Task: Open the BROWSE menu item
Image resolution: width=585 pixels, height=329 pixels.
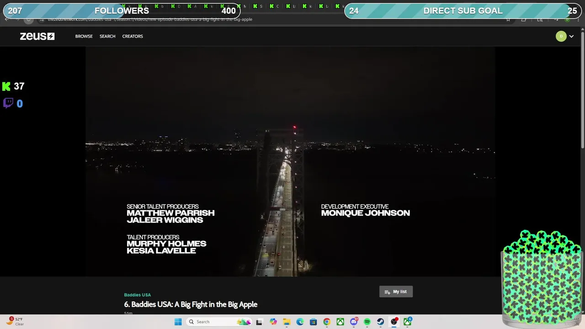Action: tap(84, 36)
